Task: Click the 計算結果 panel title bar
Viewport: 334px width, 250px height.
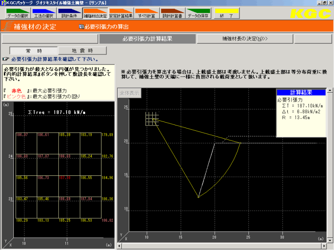Action: coord(301,92)
